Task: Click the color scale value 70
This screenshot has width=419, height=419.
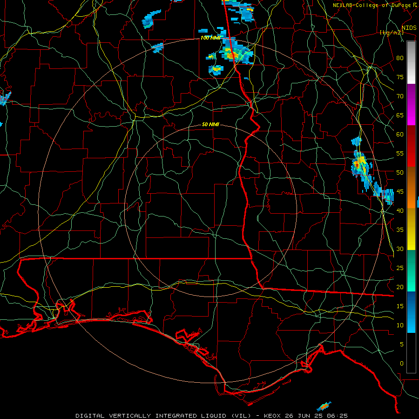Action: click(x=400, y=96)
